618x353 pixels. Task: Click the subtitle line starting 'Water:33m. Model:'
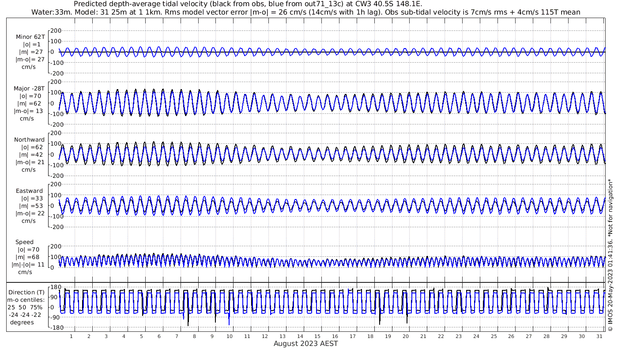click(305, 12)
